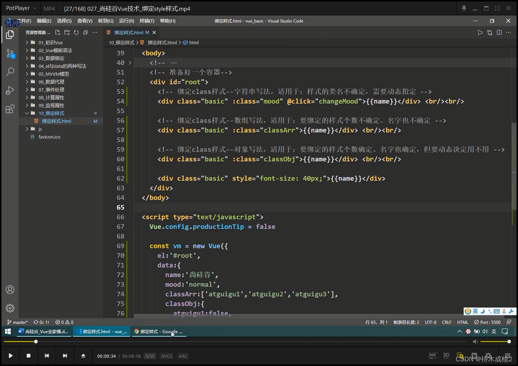Open the 终端(T) menu

click(x=147, y=21)
